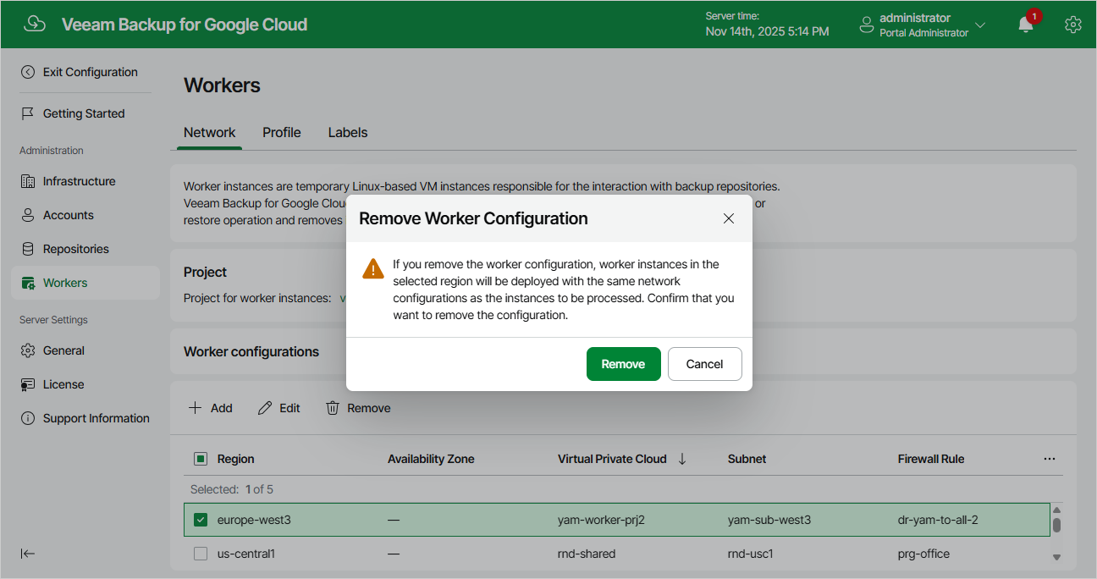Screen dimensions: 1097x579
Task: Click the rnd-shared VPC cell
Action: [x=587, y=554]
